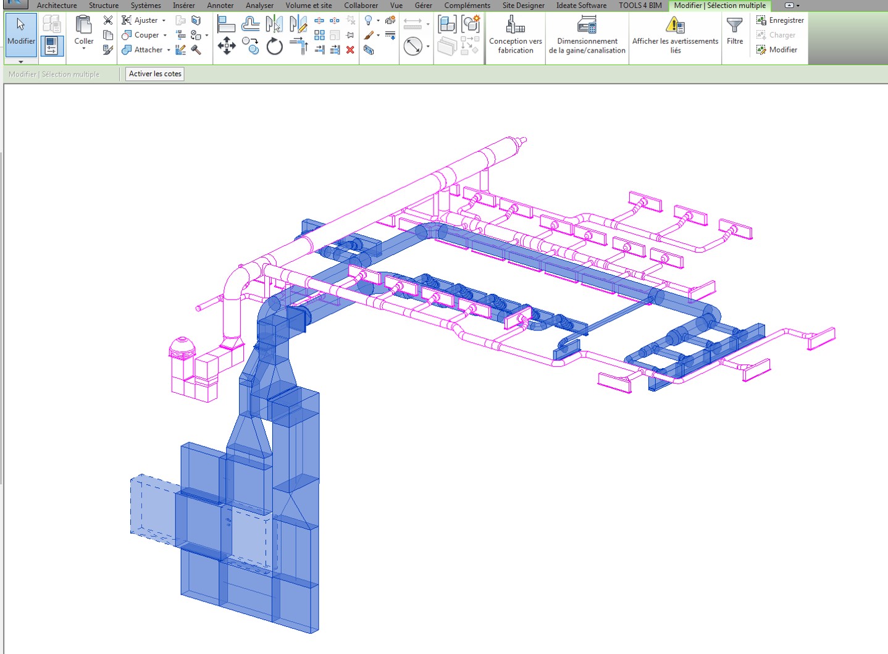The width and height of the screenshot is (888, 654).
Task: Click the Align tool icon
Action: pos(226,25)
